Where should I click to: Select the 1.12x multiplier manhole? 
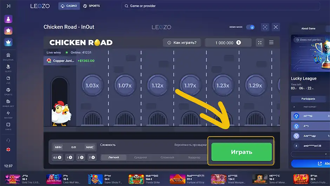click(x=158, y=85)
